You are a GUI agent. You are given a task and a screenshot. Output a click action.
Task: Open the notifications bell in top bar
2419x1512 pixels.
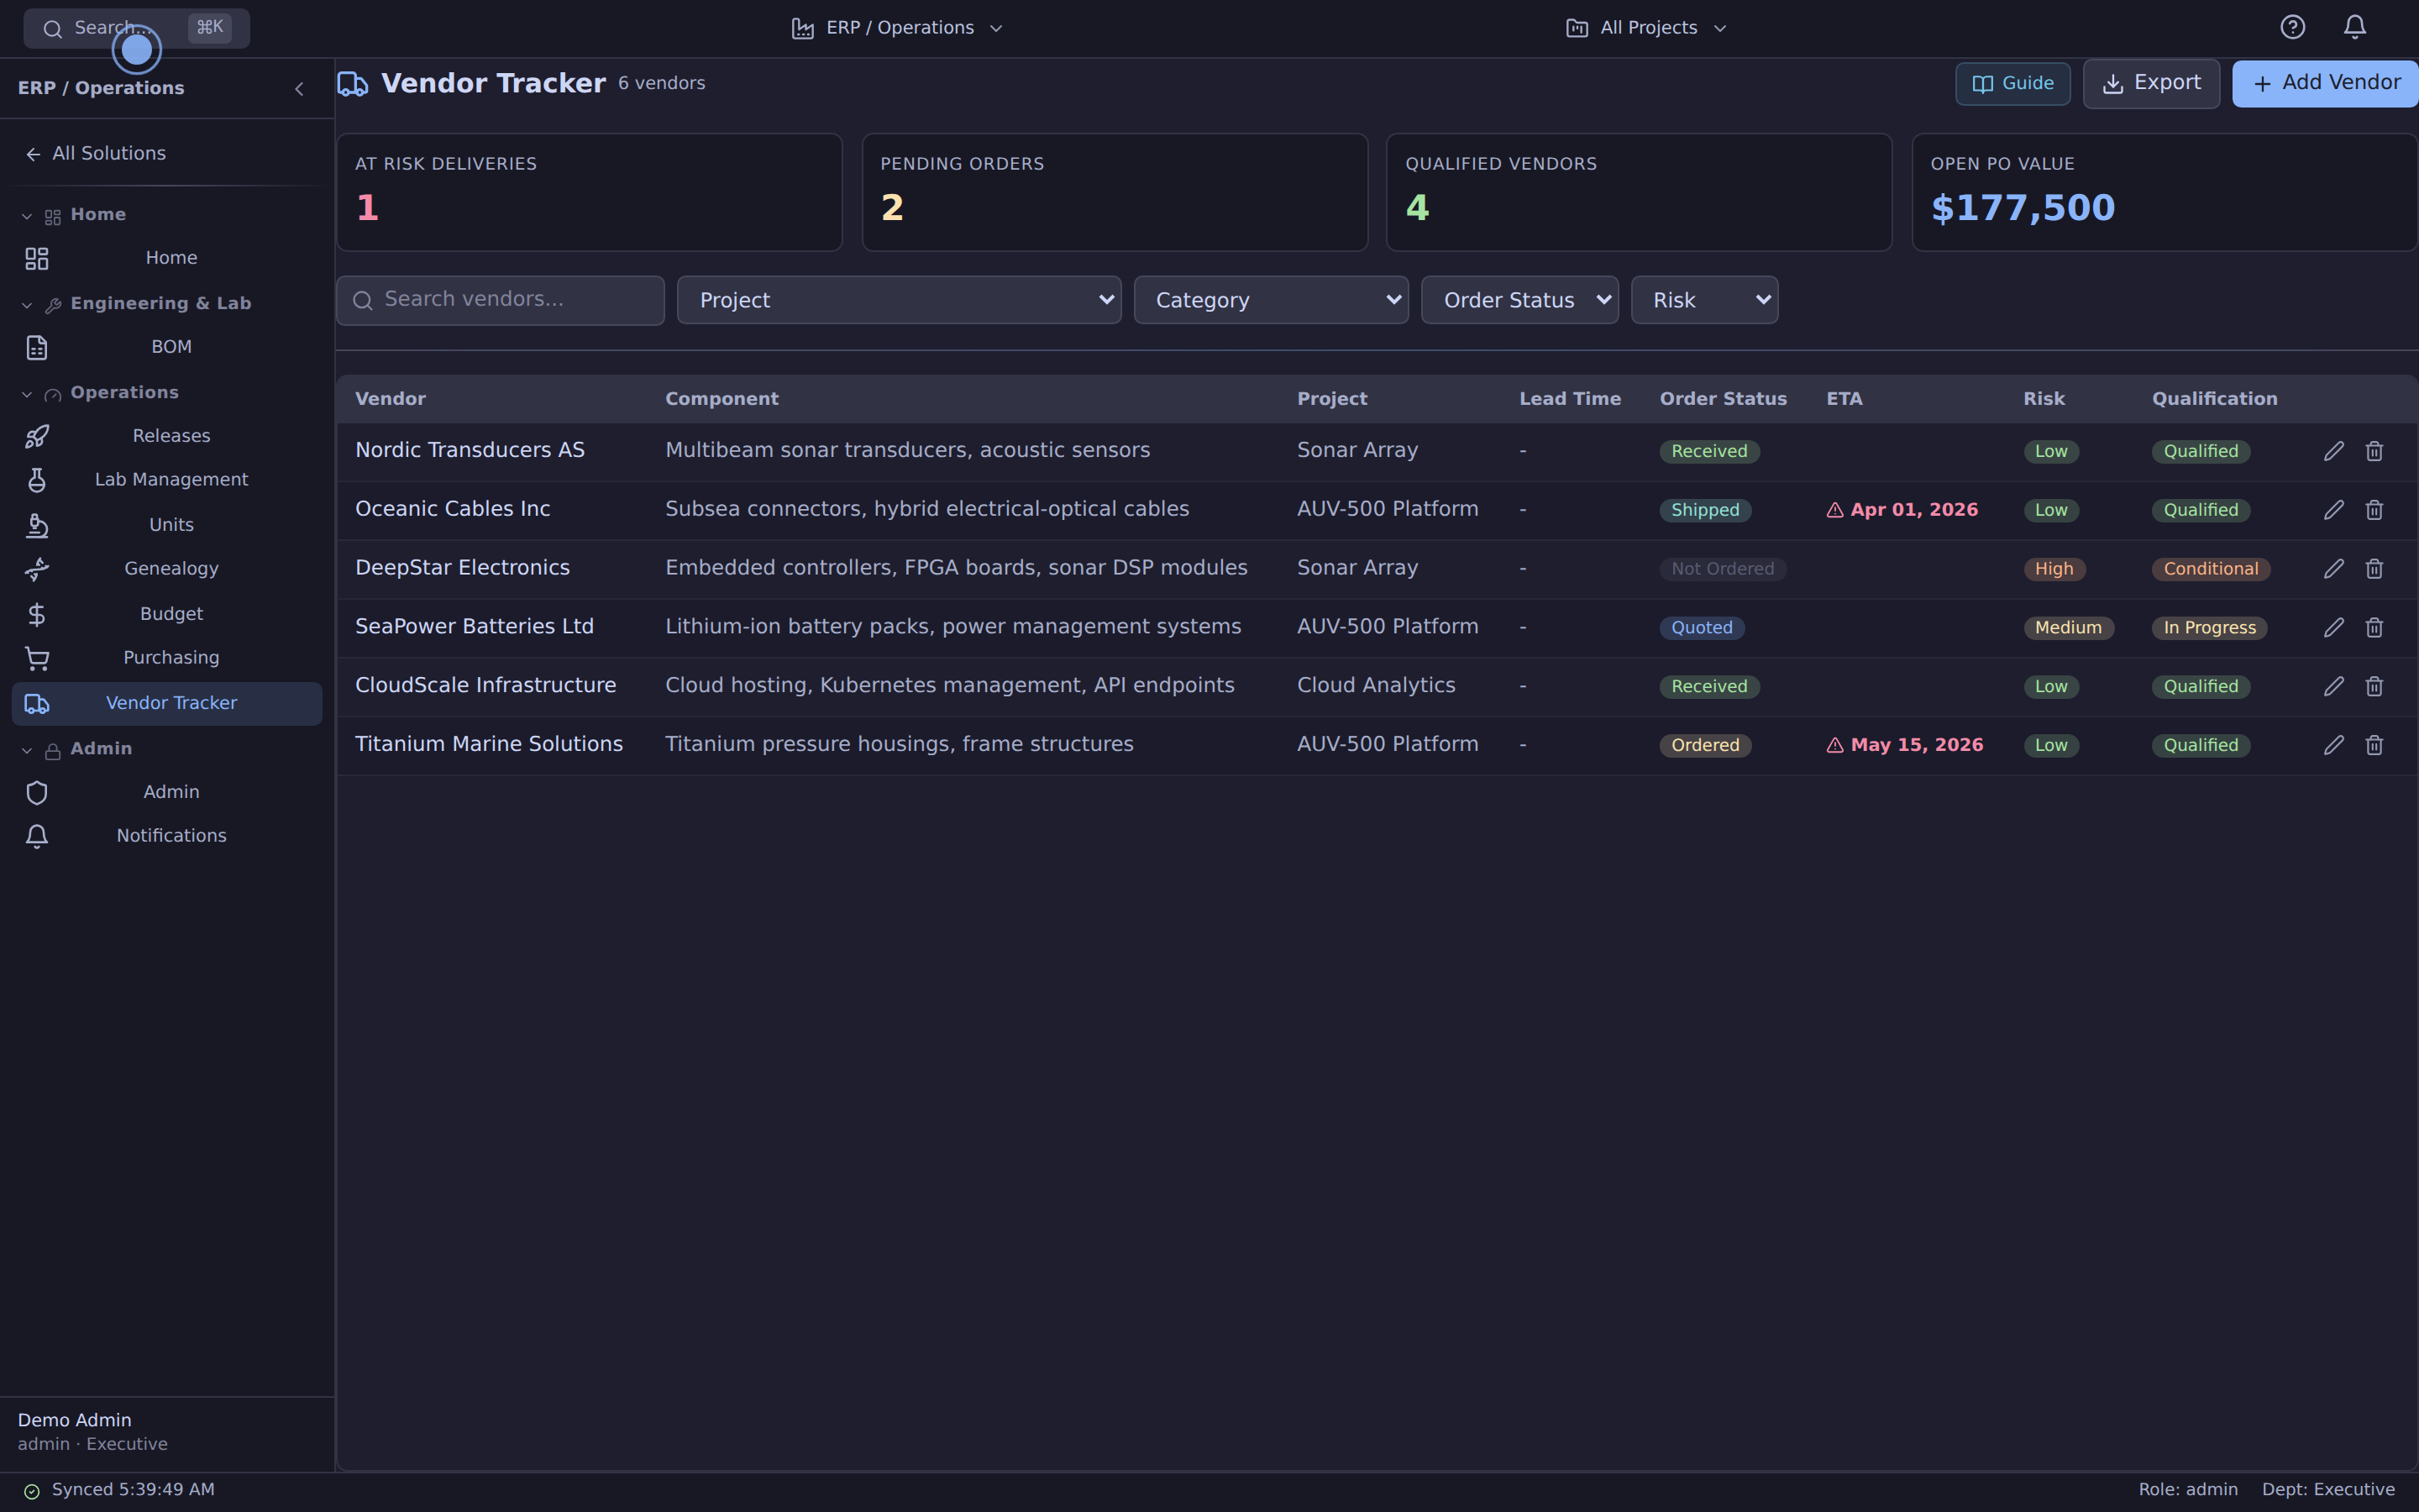(x=2355, y=27)
